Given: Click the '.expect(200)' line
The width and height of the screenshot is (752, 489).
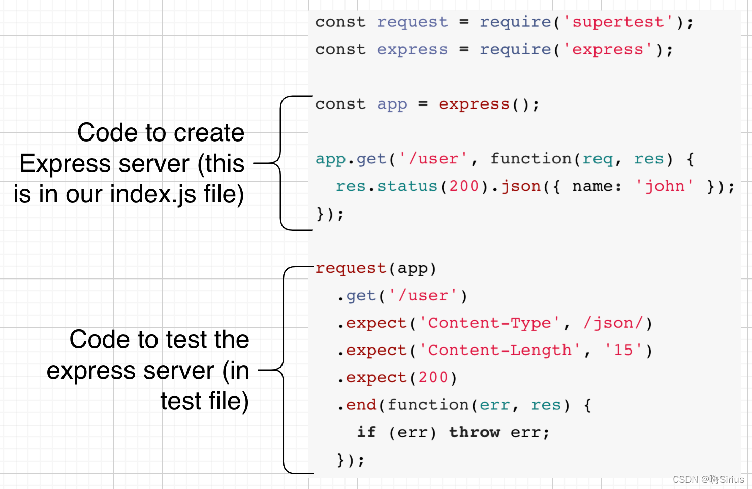Looking at the screenshot, I should pos(397,378).
